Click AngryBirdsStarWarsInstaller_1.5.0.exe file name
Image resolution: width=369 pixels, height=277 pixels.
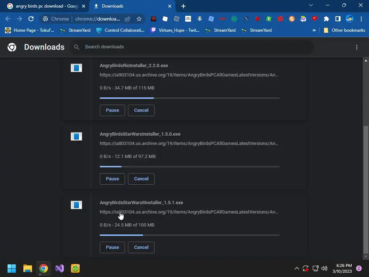[140, 134]
